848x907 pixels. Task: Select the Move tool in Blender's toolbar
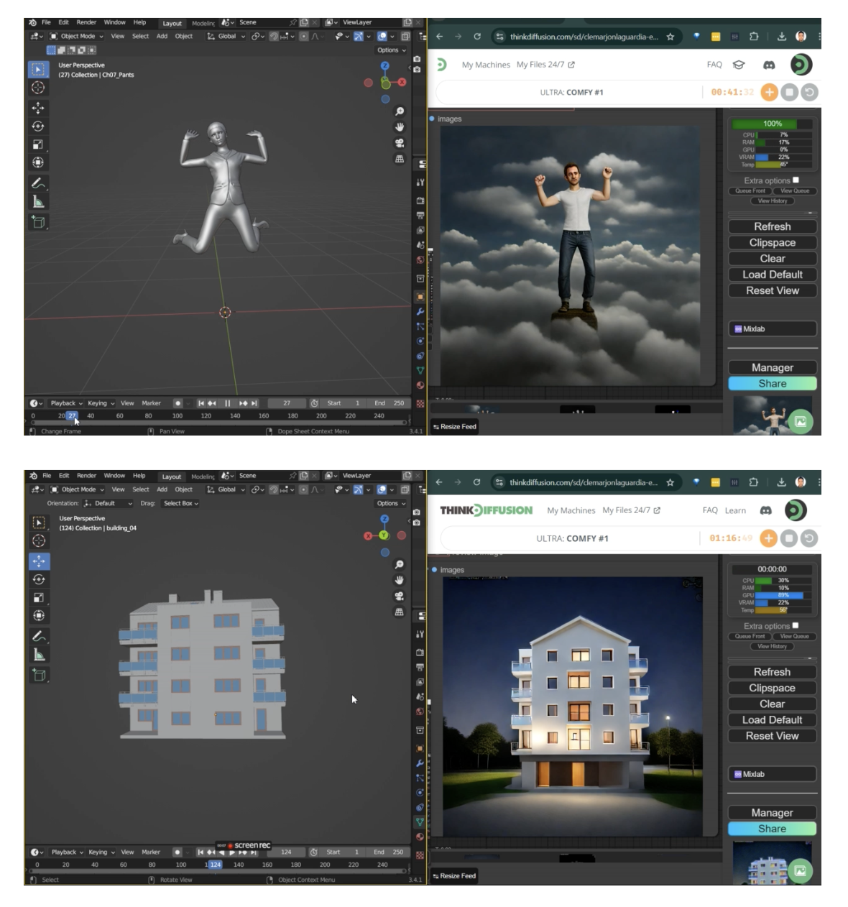[38, 108]
